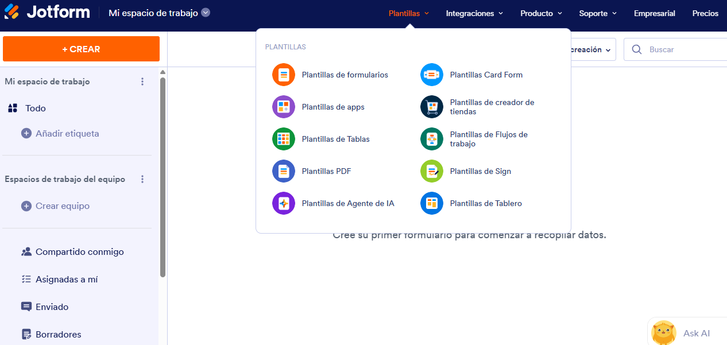The height and width of the screenshot is (345, 727).
Task: Click the Ask AI lion avatar
Action: [x=664, y=332]
